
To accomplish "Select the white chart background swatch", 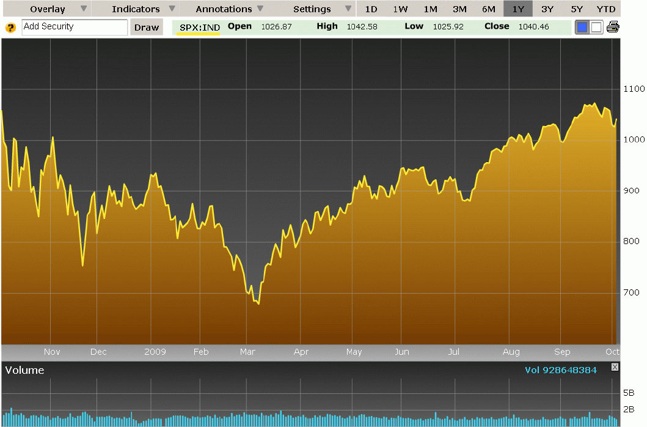I will [x=596, y=27].
